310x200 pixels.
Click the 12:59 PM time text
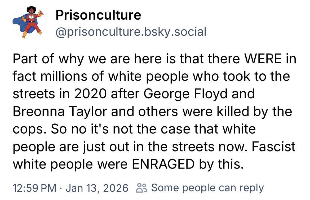(34, 188)
